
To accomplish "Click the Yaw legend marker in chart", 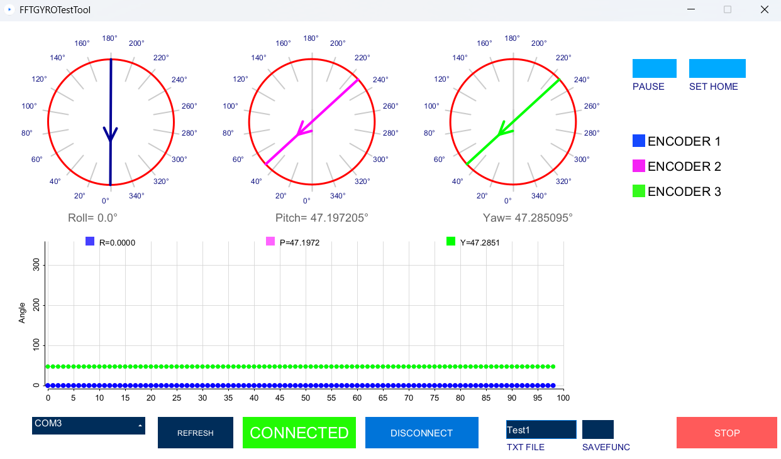I will 451,242.
